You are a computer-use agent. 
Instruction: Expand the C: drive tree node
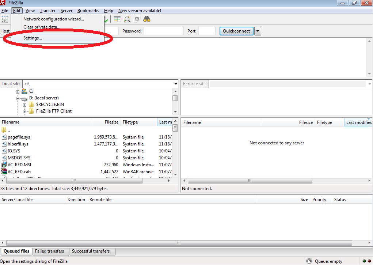(x=18, y=92)
